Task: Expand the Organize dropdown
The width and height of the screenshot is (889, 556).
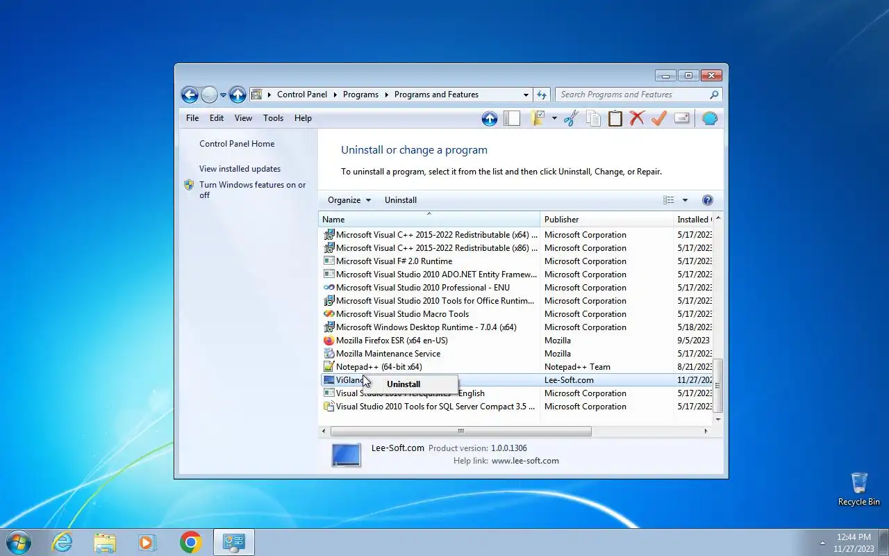Action: click(349, 200)
